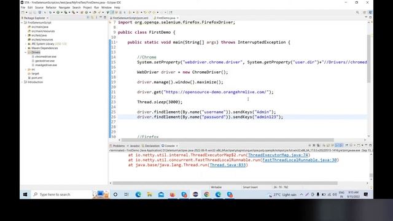Close the Console view tab
The width and height of the screenshot is (393, 221).
pyautogui.click(x=177, y=146)
